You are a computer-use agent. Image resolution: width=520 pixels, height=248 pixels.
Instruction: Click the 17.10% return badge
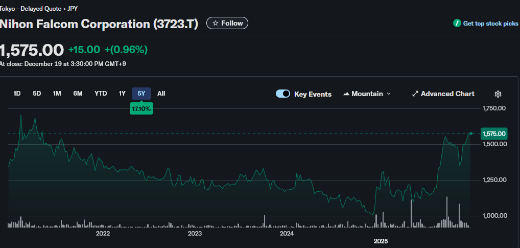click(141, 108)
